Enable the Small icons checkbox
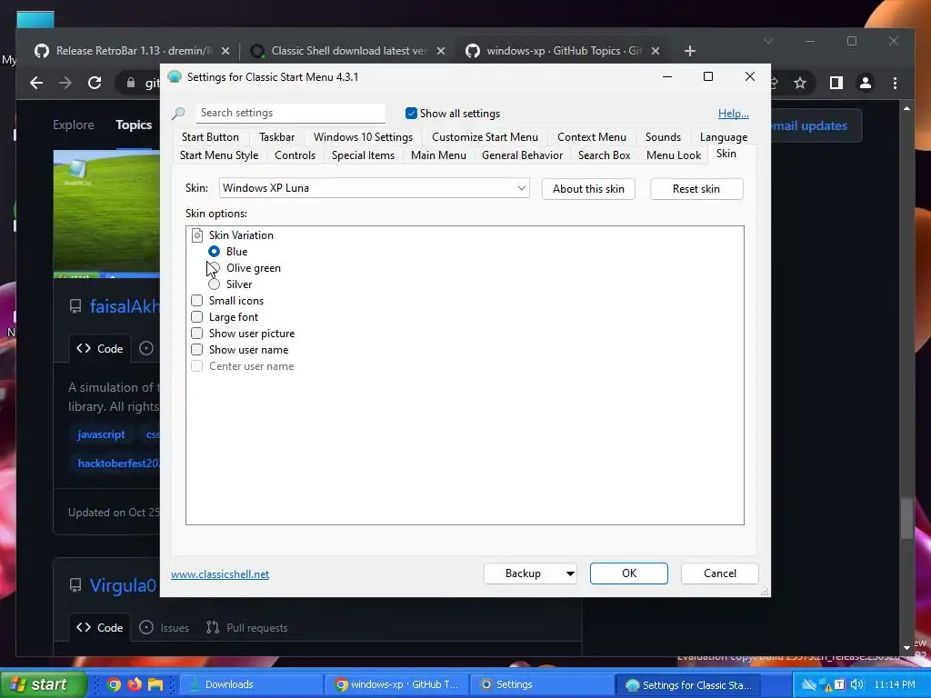Image resolution: width=931 pixels, height=698 pixels. click(196, 300)
